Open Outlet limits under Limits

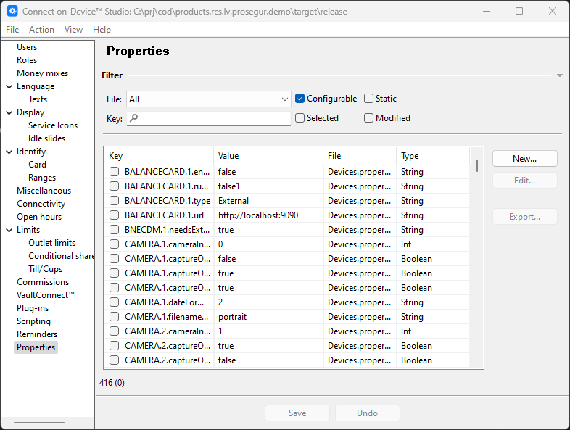(52, 243)
